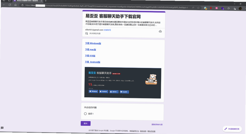Open the downloads icon in the toolbar

(235, 9)
